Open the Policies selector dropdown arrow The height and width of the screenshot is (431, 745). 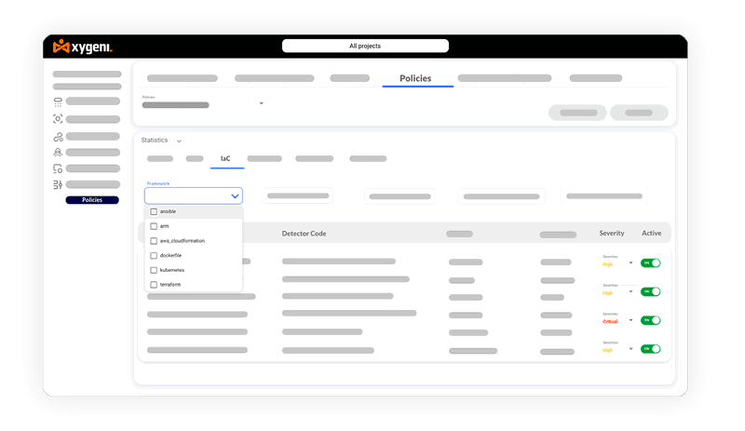click(x=261, y=103)
